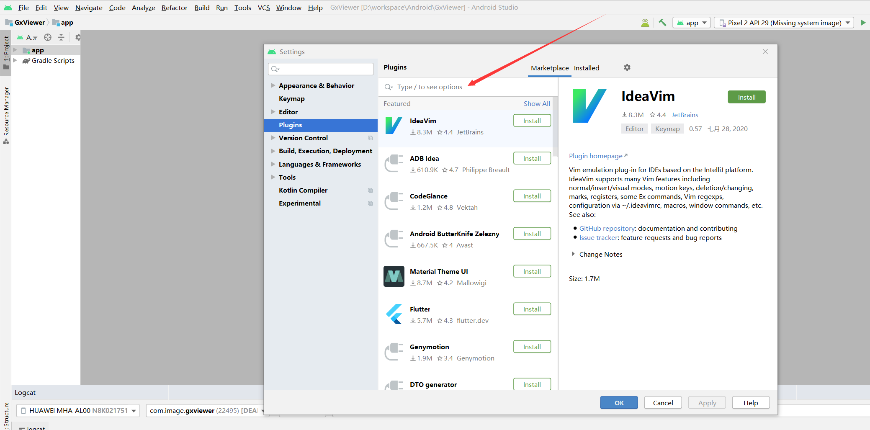Click the Run app green play icon
Viewport: 870px width, 430px height.
point(863,23)
